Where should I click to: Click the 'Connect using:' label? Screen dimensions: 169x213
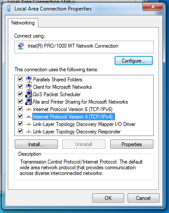30,36
